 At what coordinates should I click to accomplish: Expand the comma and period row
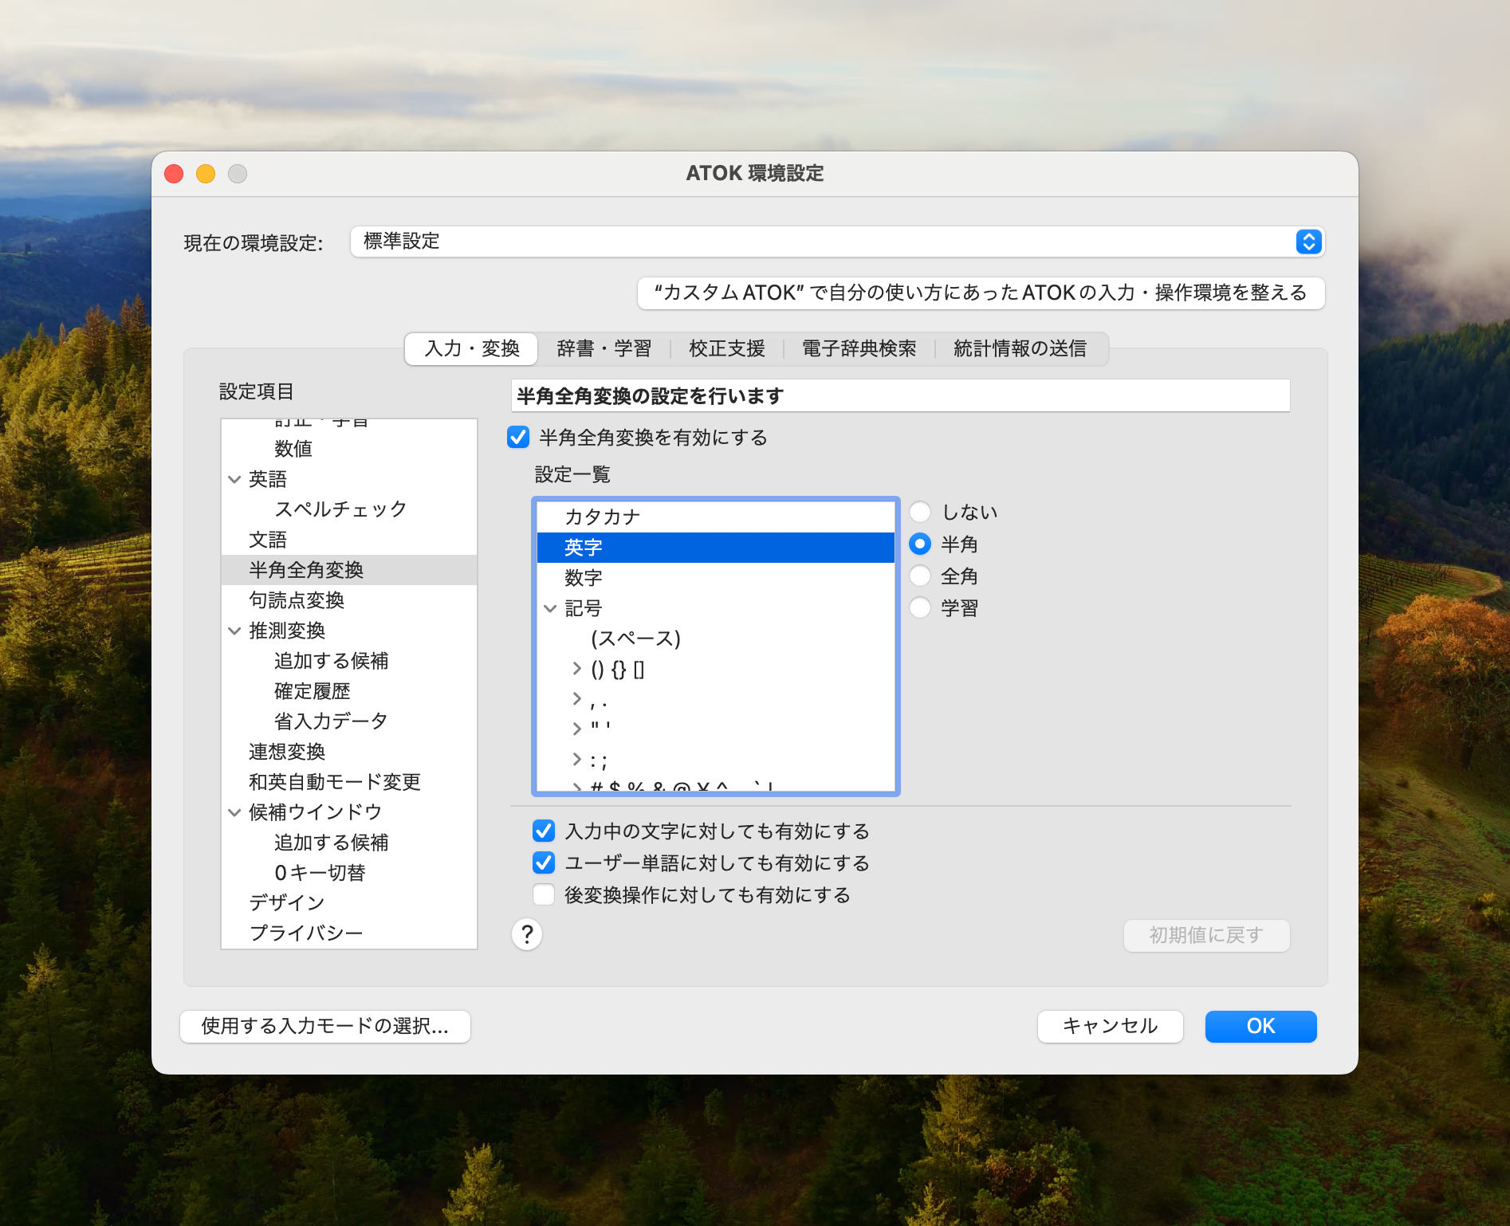click(x=577, y=699)
